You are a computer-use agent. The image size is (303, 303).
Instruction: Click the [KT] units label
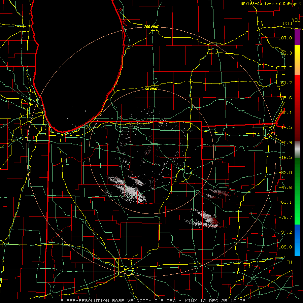click(x=288, y=23)
